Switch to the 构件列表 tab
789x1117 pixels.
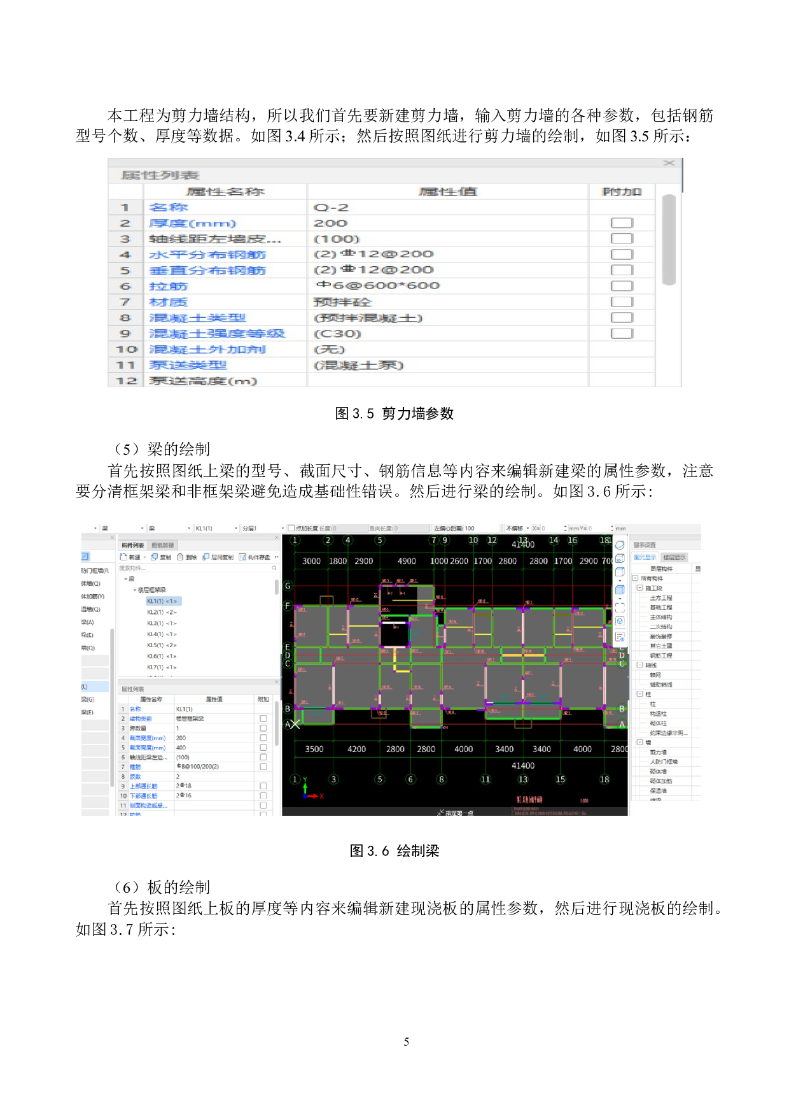[x=132, y=545]
